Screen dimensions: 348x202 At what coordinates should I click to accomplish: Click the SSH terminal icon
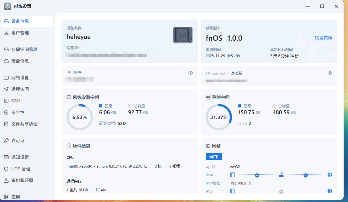(x=6, y=101)
